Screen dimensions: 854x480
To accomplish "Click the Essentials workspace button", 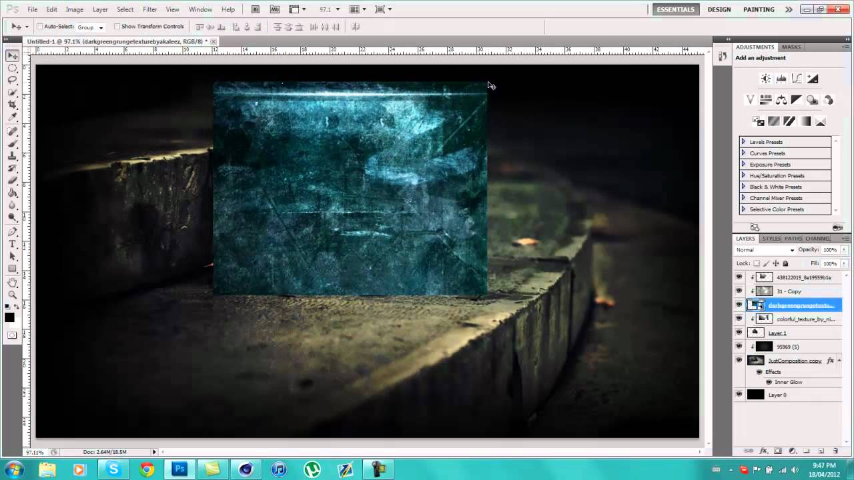I will (x=676, y=9).
